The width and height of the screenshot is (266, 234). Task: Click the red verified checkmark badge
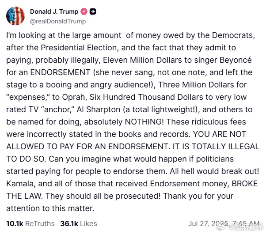tap(84, 11)
